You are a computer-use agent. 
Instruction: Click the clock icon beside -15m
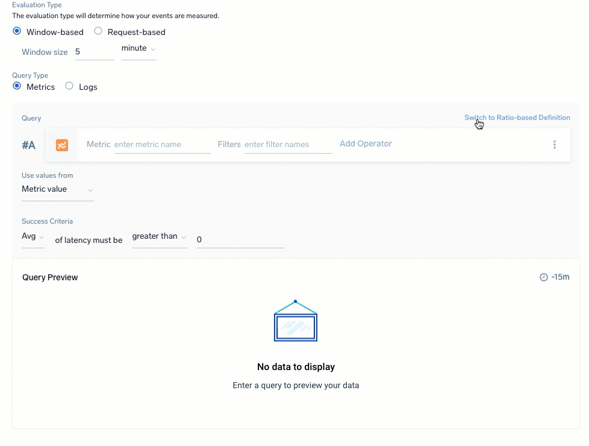click(x=543, y=277)
